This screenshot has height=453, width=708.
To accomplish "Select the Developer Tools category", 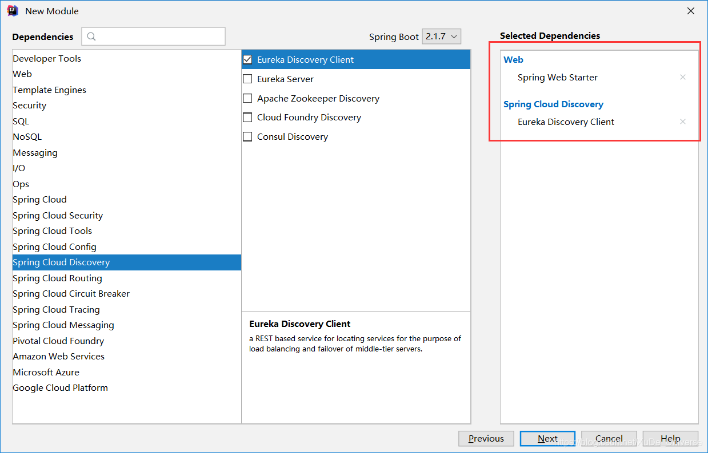I will (x=127, y=58).
